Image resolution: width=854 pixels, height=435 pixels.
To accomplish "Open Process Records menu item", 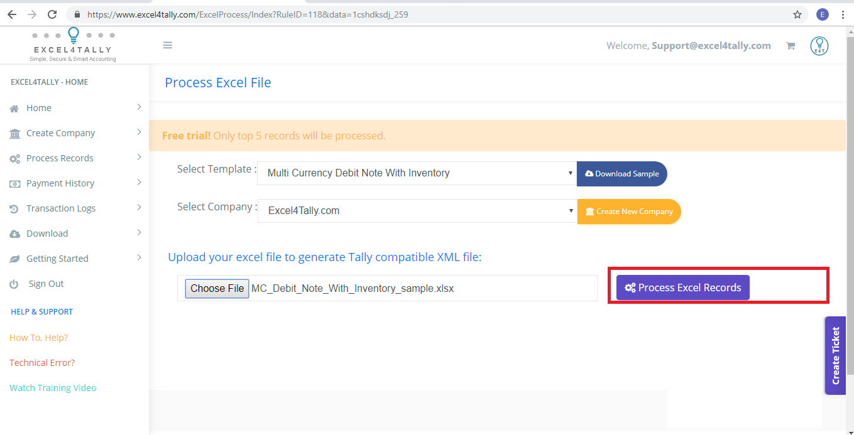I will 60,158.
